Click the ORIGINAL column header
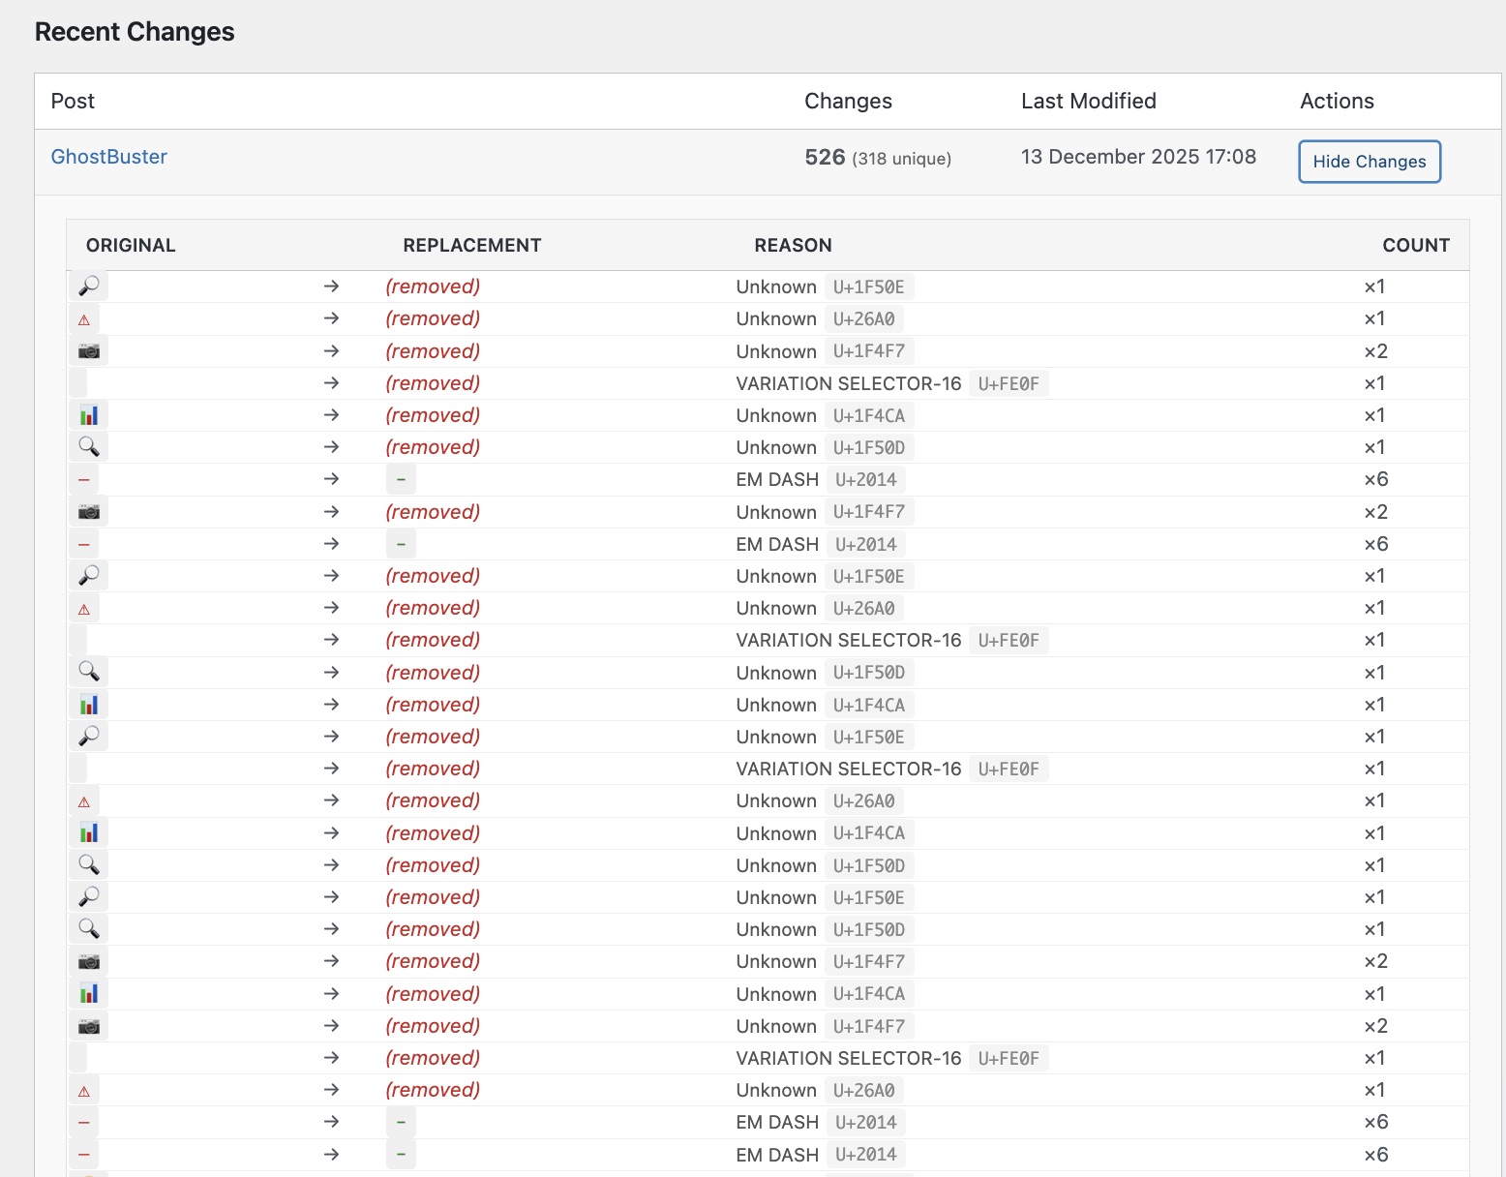This screenshot has width=1506, height=1177. [131, 245]
